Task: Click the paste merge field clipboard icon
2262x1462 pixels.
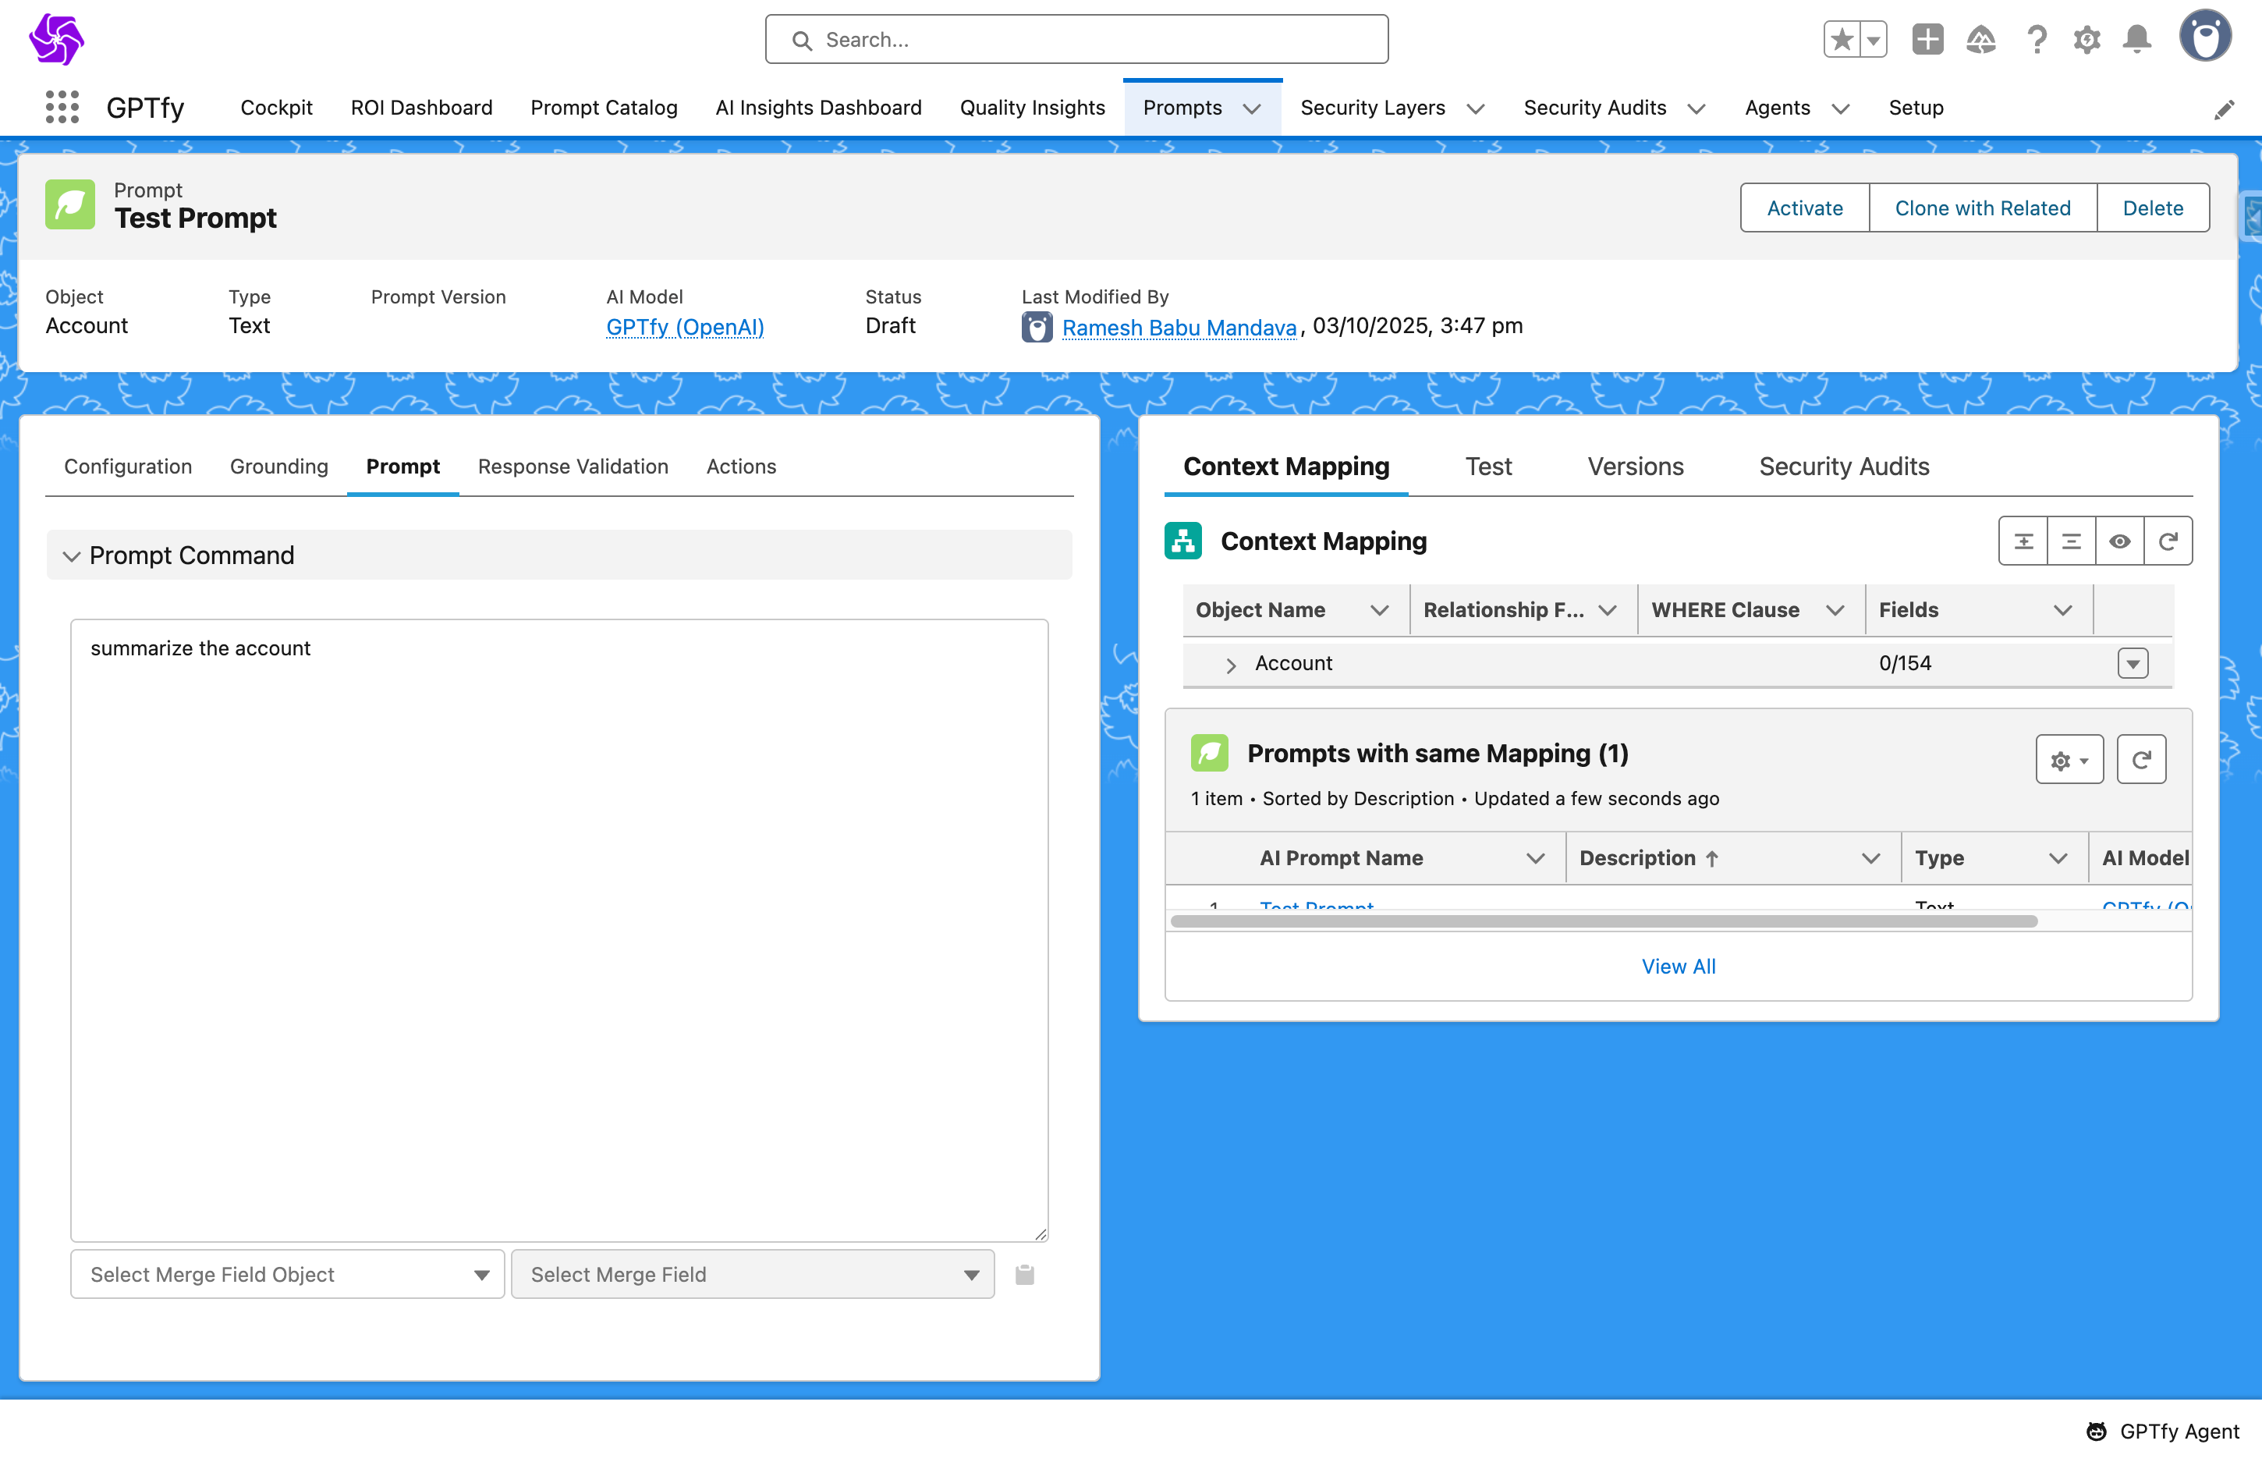Action: click(x=1024, y=1275)
